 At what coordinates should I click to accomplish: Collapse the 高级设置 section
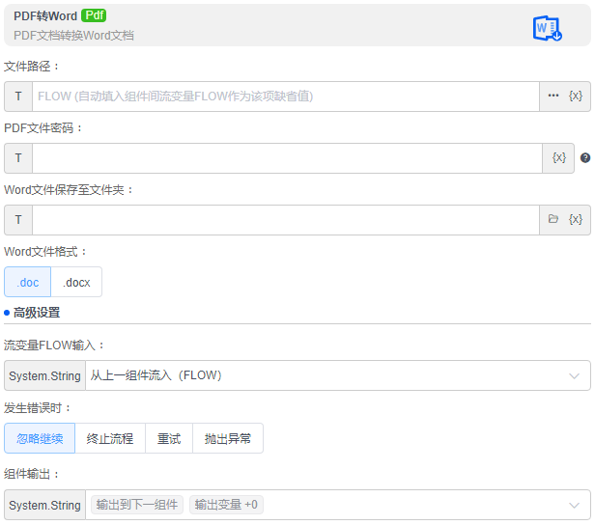[37, 313]
